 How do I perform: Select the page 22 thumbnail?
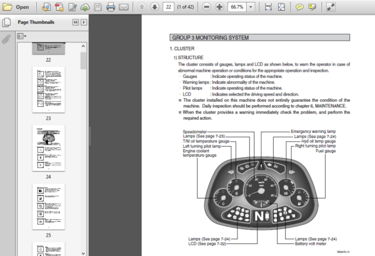click(49, 49)
